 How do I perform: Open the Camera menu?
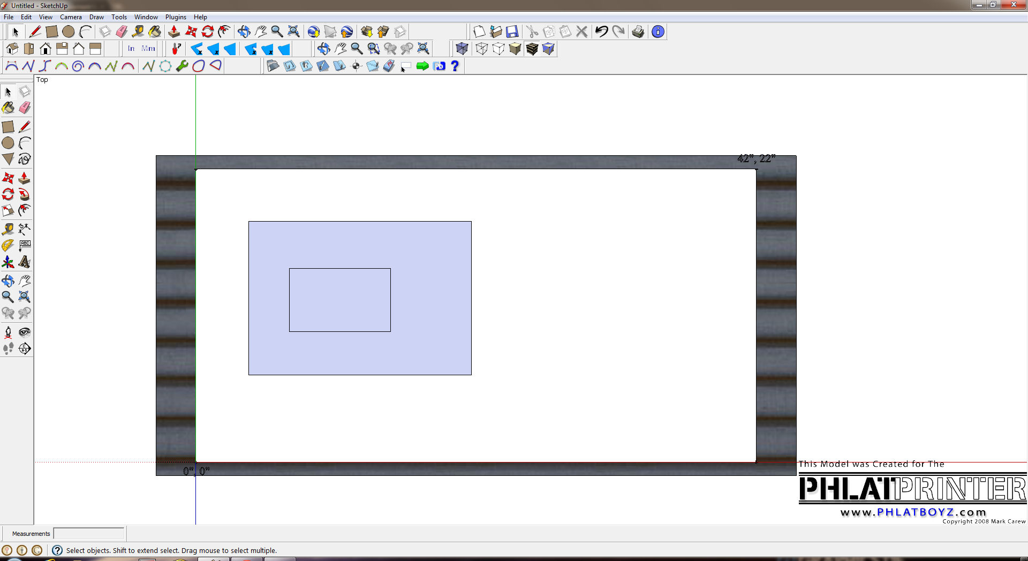(x=71, y=17)
